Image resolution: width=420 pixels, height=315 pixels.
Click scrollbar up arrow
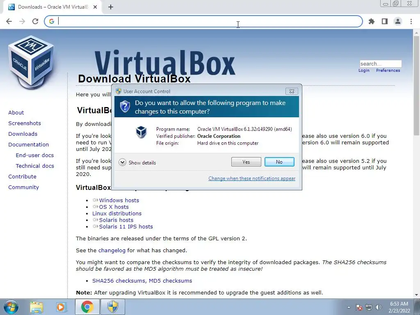pos(416,32)
